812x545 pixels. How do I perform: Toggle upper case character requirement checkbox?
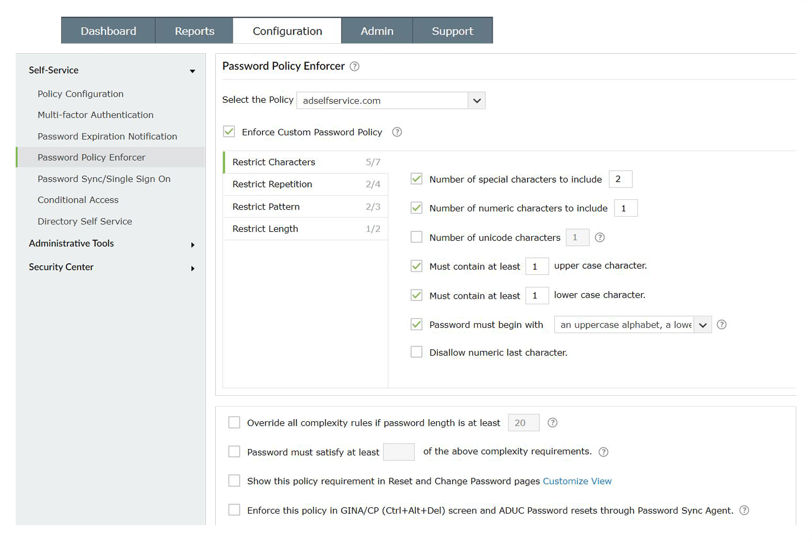pos(416,266)
